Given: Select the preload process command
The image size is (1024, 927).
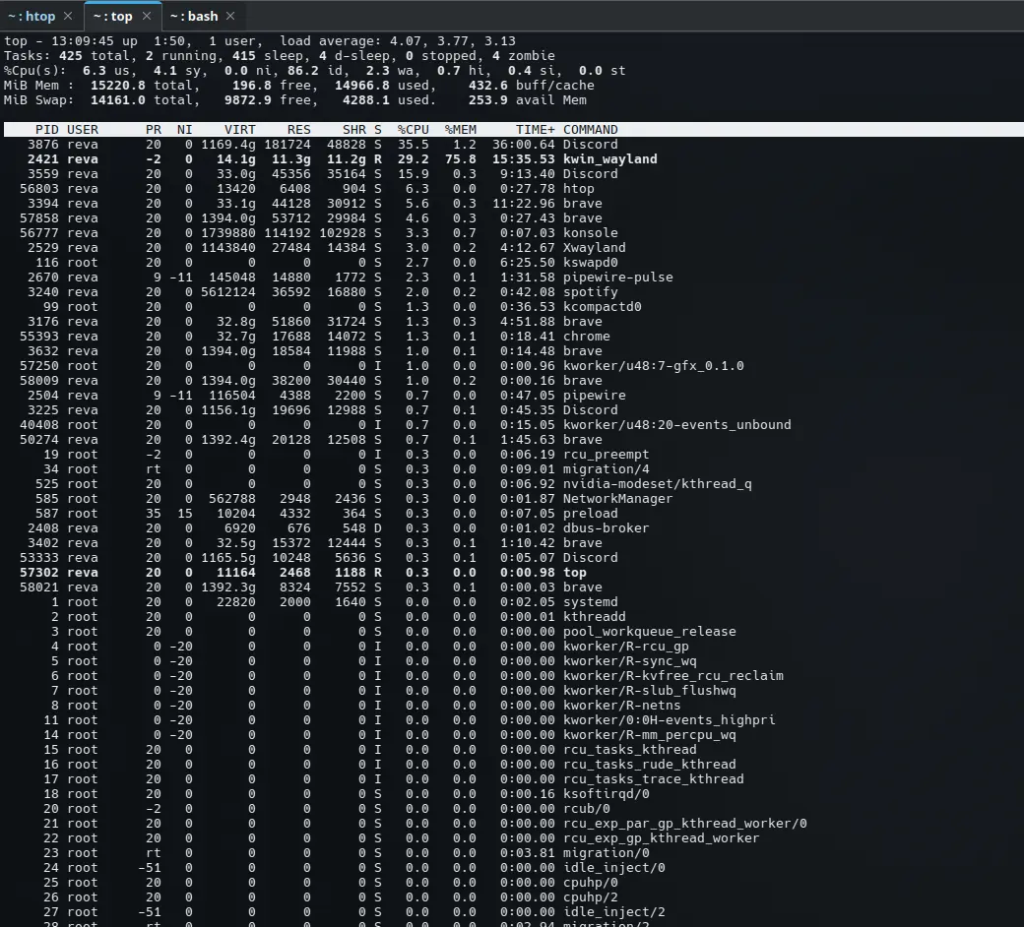Looking at the screenshot, I should point(591,514).
